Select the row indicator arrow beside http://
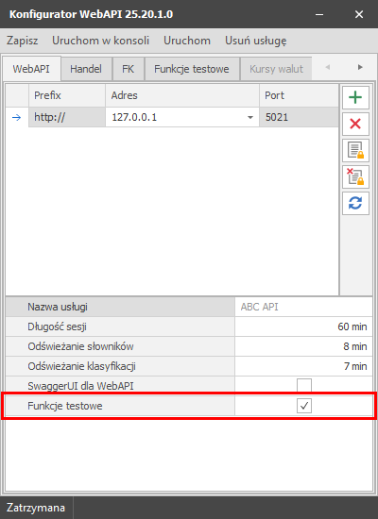Viewport: 378px width, 519px height. (x=17, y=117)
